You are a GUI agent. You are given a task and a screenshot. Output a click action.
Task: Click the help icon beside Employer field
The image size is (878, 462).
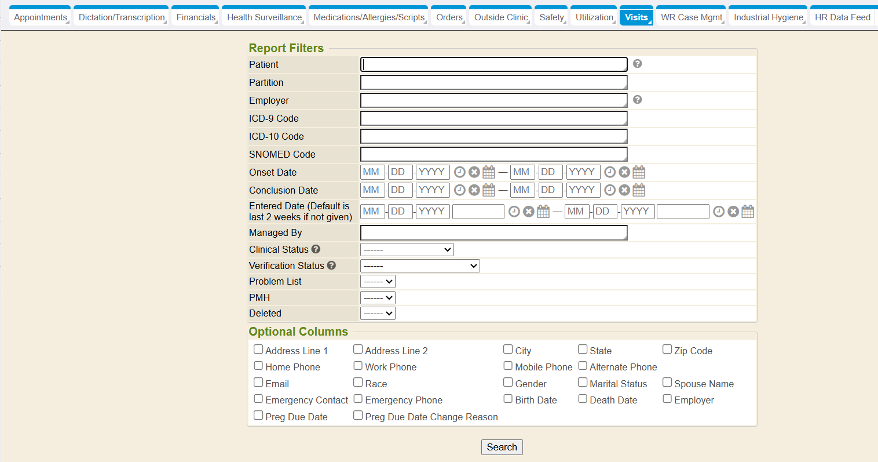tap(637, 100)
